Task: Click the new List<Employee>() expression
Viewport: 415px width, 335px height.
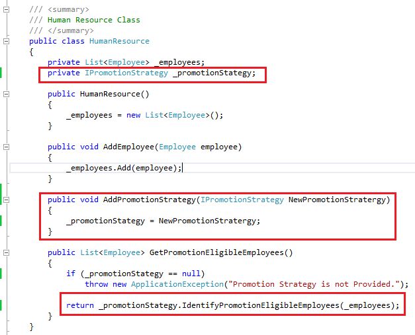Action: pos(175,115)
